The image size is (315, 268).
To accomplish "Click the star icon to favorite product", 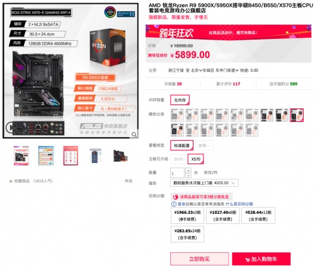I will point(11,181).
